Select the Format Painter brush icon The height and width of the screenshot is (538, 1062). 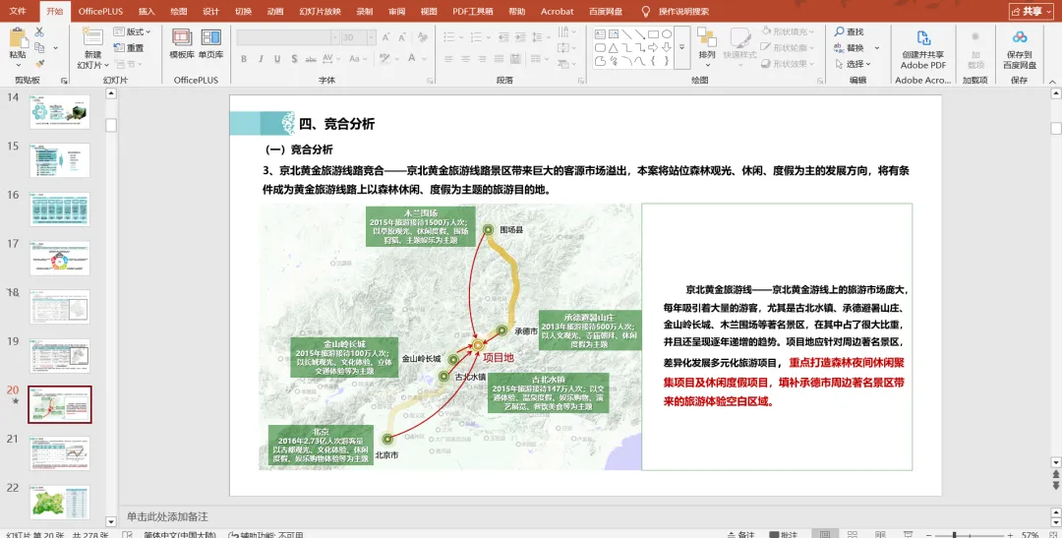point(39,64)
